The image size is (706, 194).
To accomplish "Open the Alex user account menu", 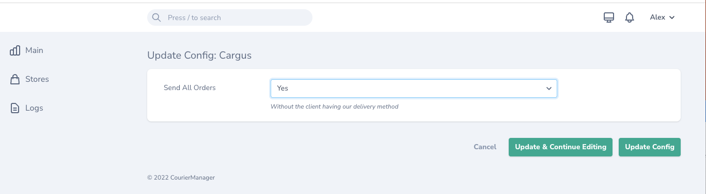I will click(662, 17).
